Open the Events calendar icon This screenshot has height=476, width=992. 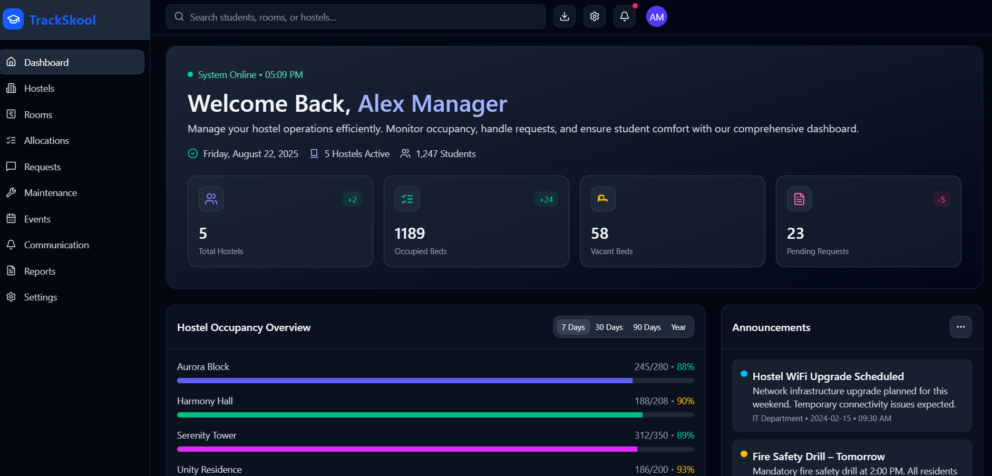(x=12, y=219)
